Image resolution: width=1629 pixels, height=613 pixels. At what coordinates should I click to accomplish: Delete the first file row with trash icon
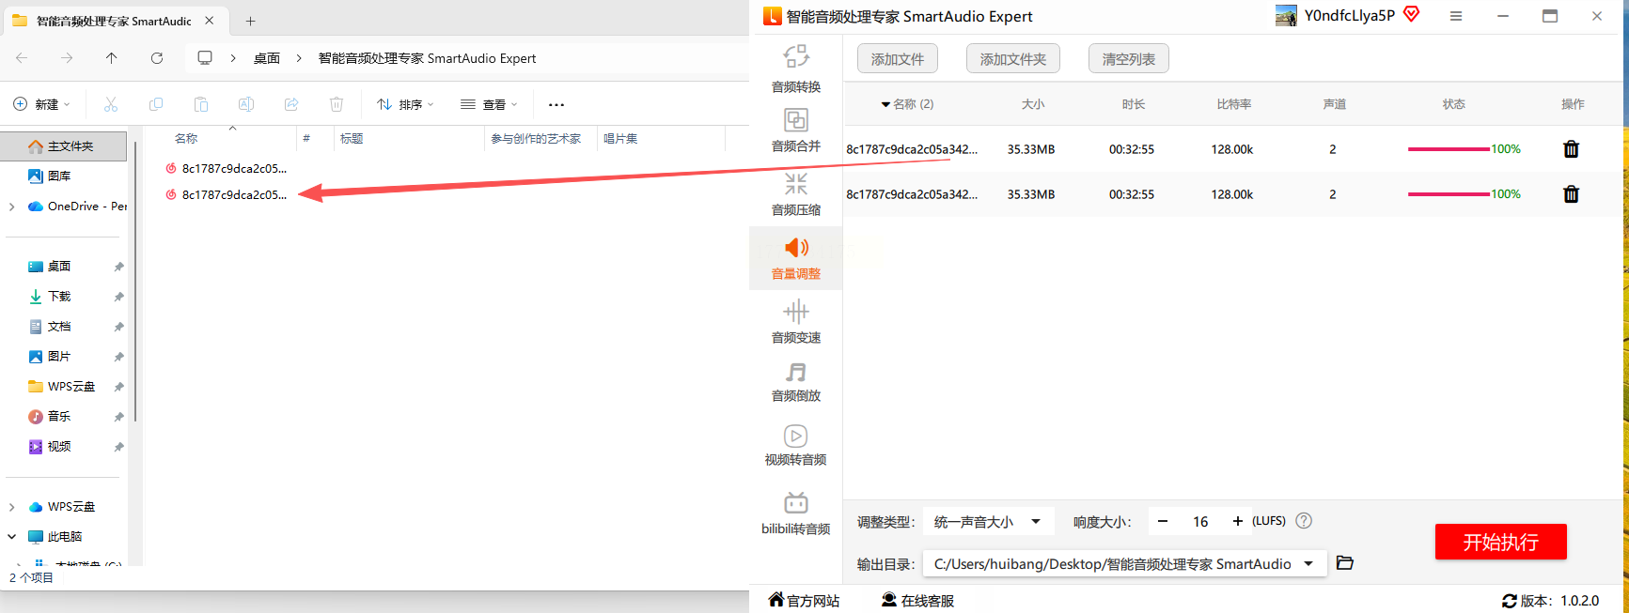(1571, 149)
